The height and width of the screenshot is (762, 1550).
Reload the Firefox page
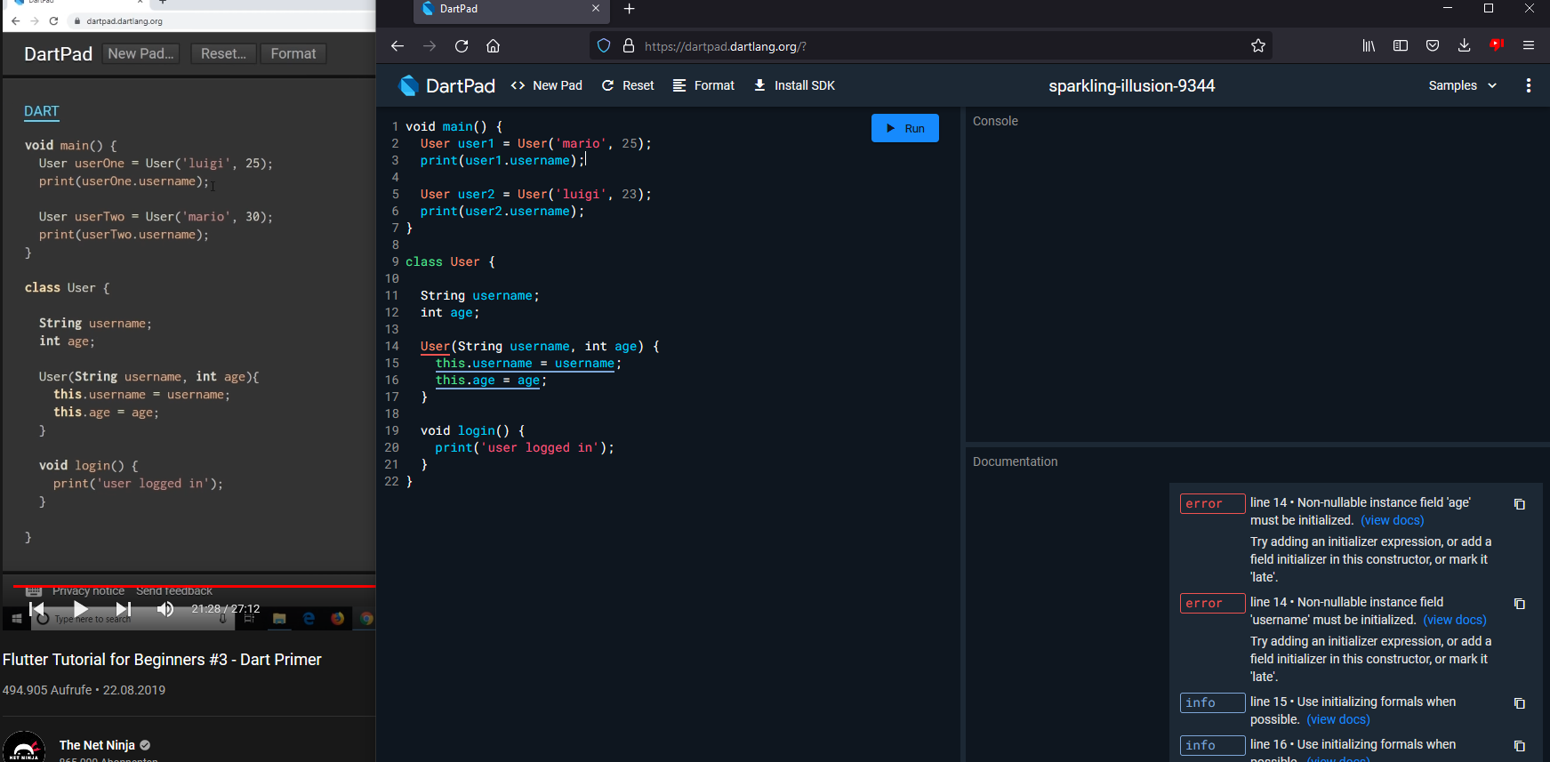pos(462,46)
